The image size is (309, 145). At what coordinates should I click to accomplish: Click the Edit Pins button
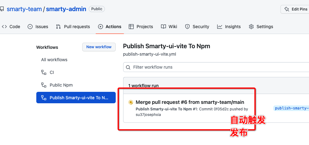[295, 9]
